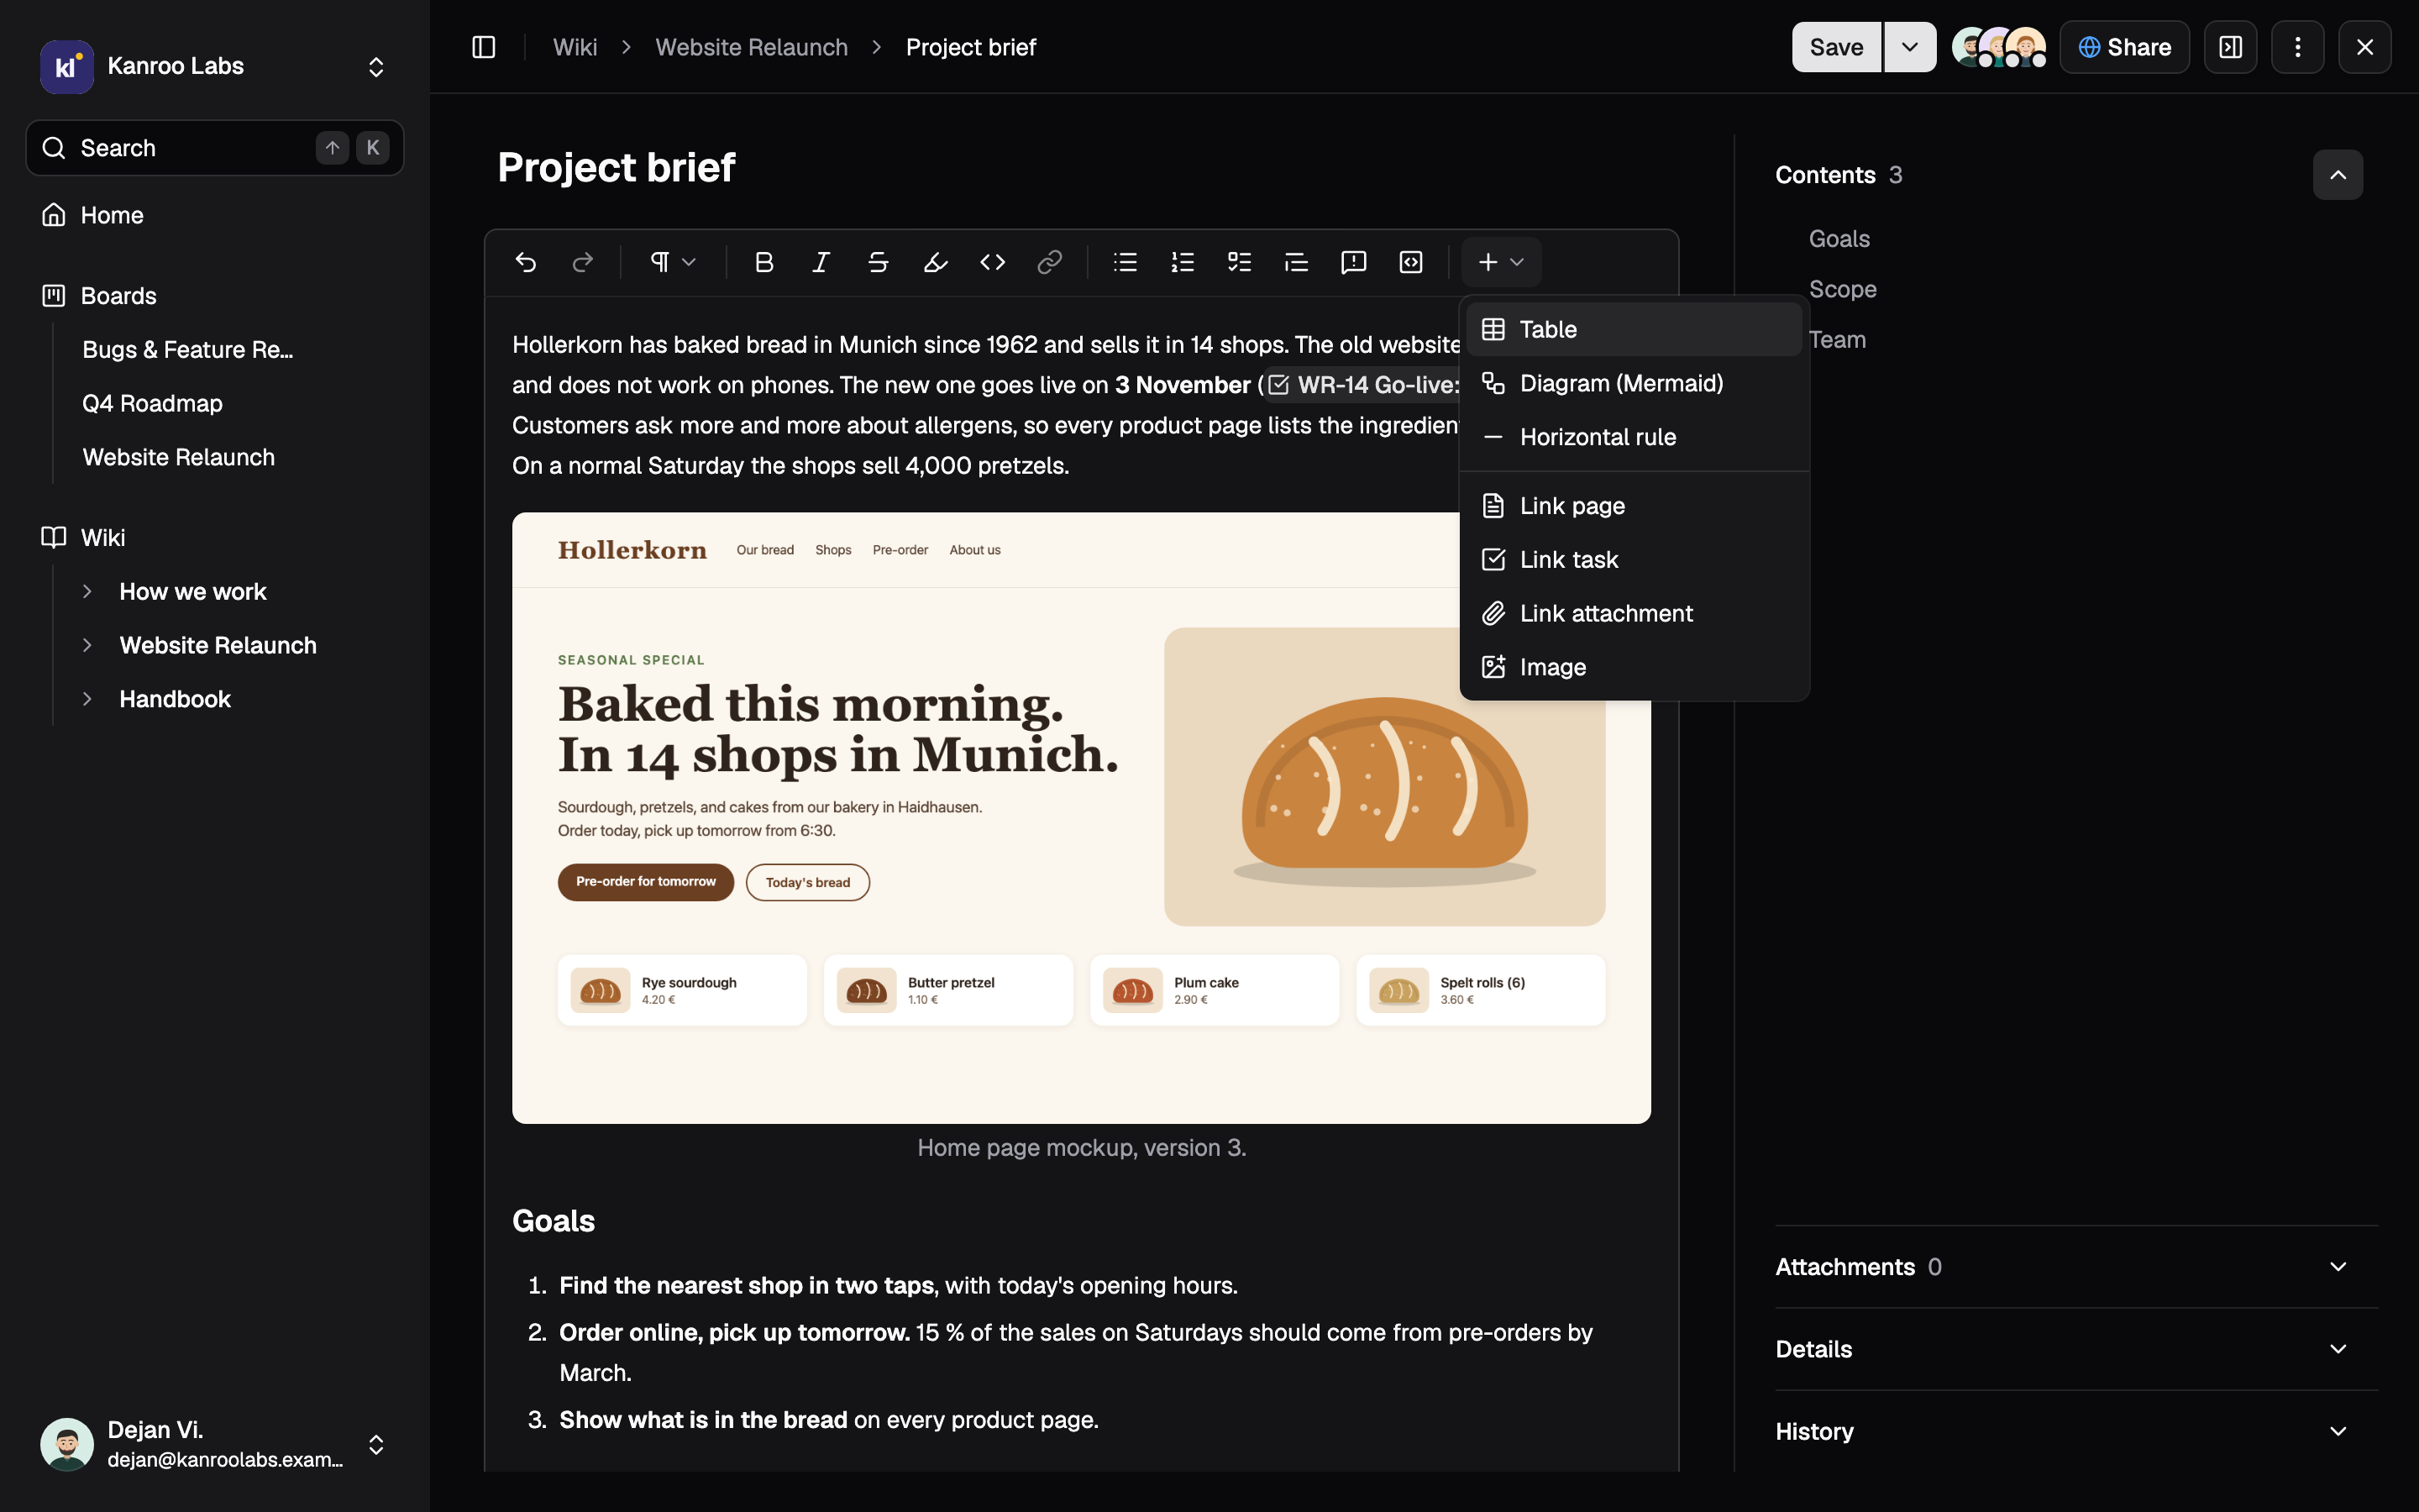Open Website Relaunch breadcrumb link
This screenshot has width=2419, height=1512.
(x=752, y=47)
